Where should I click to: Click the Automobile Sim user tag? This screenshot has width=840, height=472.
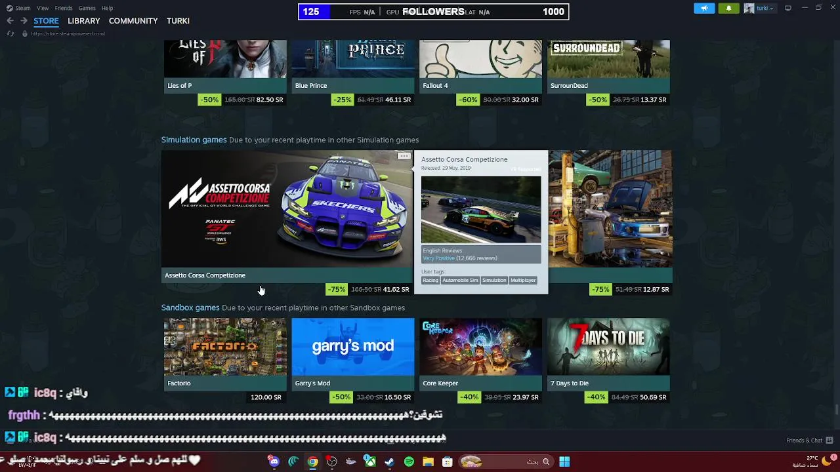click(460, 280)
